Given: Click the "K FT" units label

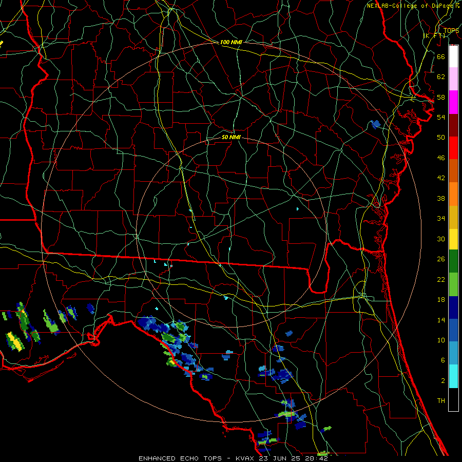Looking at the screenshot, I should tap(434, 35).
